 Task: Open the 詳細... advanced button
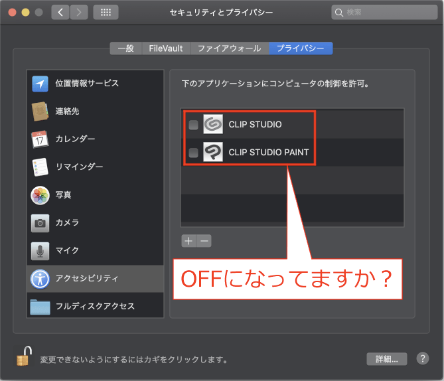387,359
